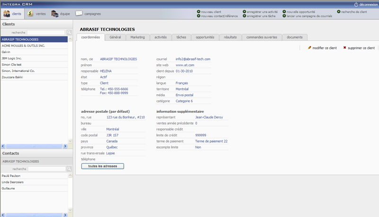The width and height of the screenshot is (379, 217).
Task: Open the commandes ouvertes tab
Action: (x=262, y=37)
